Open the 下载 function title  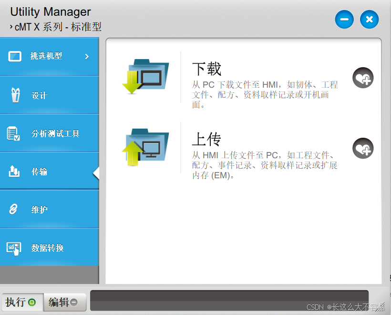click(x=206, y=69)
